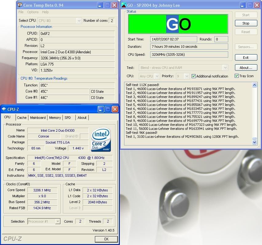
Task: Click the VID value 1.3250v
Action: pos(77,70)
